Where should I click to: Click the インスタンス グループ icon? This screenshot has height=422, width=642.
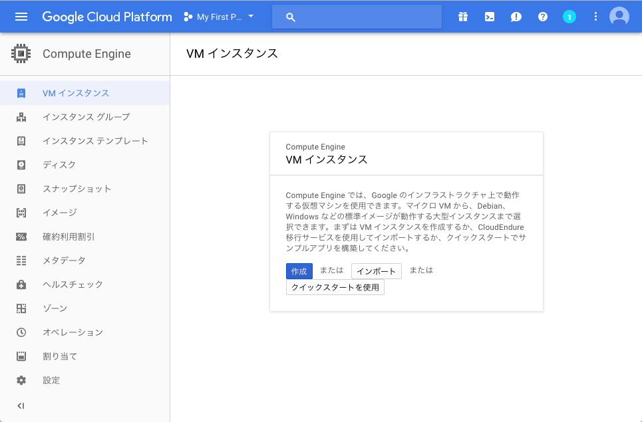(21, 118)
